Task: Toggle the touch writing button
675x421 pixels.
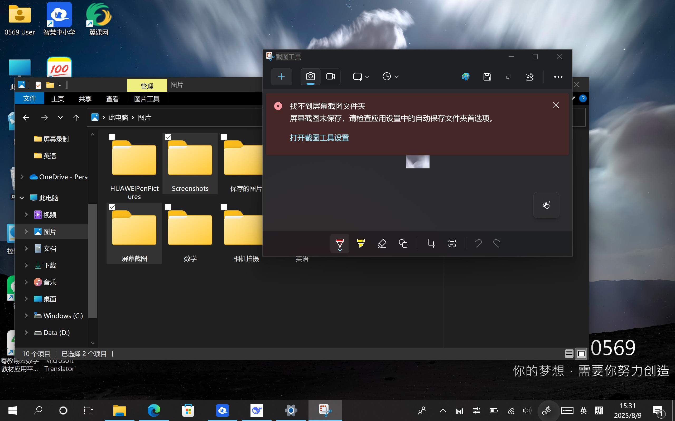Action: [546, 205]
